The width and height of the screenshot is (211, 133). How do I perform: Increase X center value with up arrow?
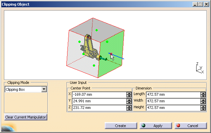(x=129, y=93)
